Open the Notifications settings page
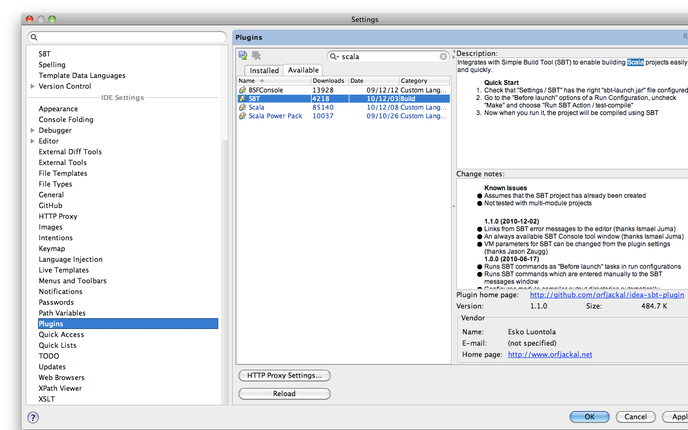The height and width of the screenshot is (430, 688). 60,291
